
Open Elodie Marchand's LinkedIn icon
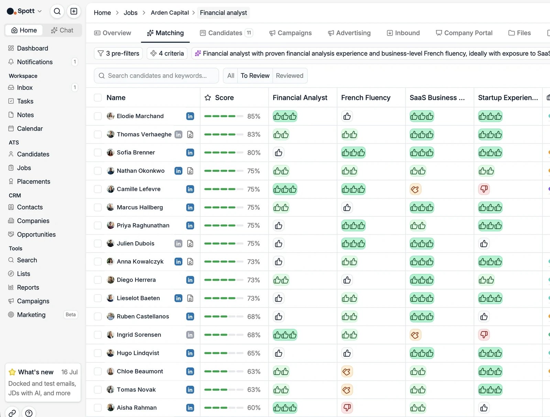[190, 116]
